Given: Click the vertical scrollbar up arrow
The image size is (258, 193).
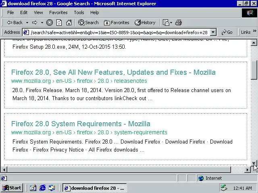Looking at the screenshot, I should [x=254, y=43].
